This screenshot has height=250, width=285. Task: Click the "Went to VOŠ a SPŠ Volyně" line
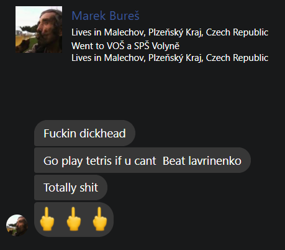125,46
